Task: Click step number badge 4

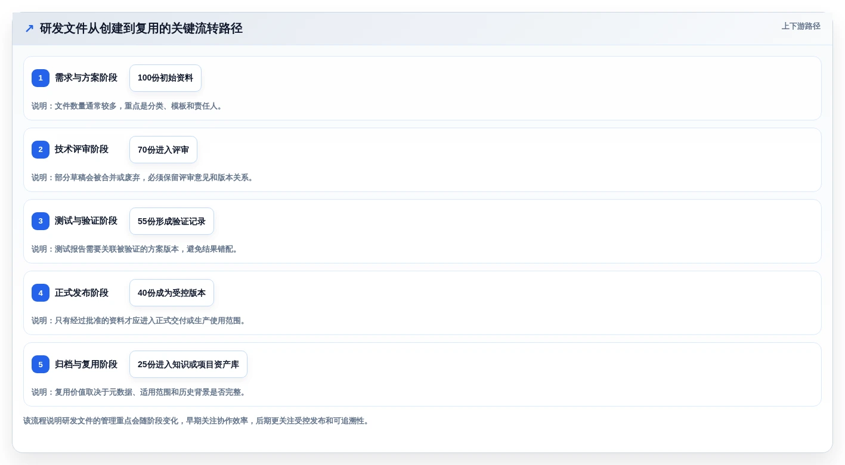Action: click(x=41, y=293)
